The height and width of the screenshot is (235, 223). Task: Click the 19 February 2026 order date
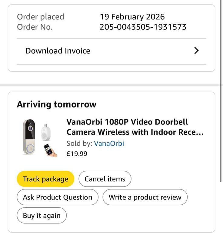tap(132, 17)
